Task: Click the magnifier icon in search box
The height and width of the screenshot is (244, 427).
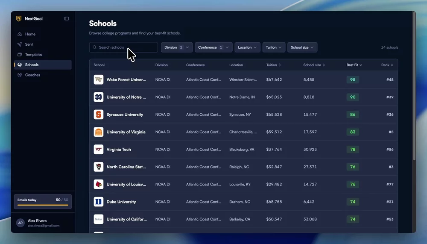Action: [94, 47]
